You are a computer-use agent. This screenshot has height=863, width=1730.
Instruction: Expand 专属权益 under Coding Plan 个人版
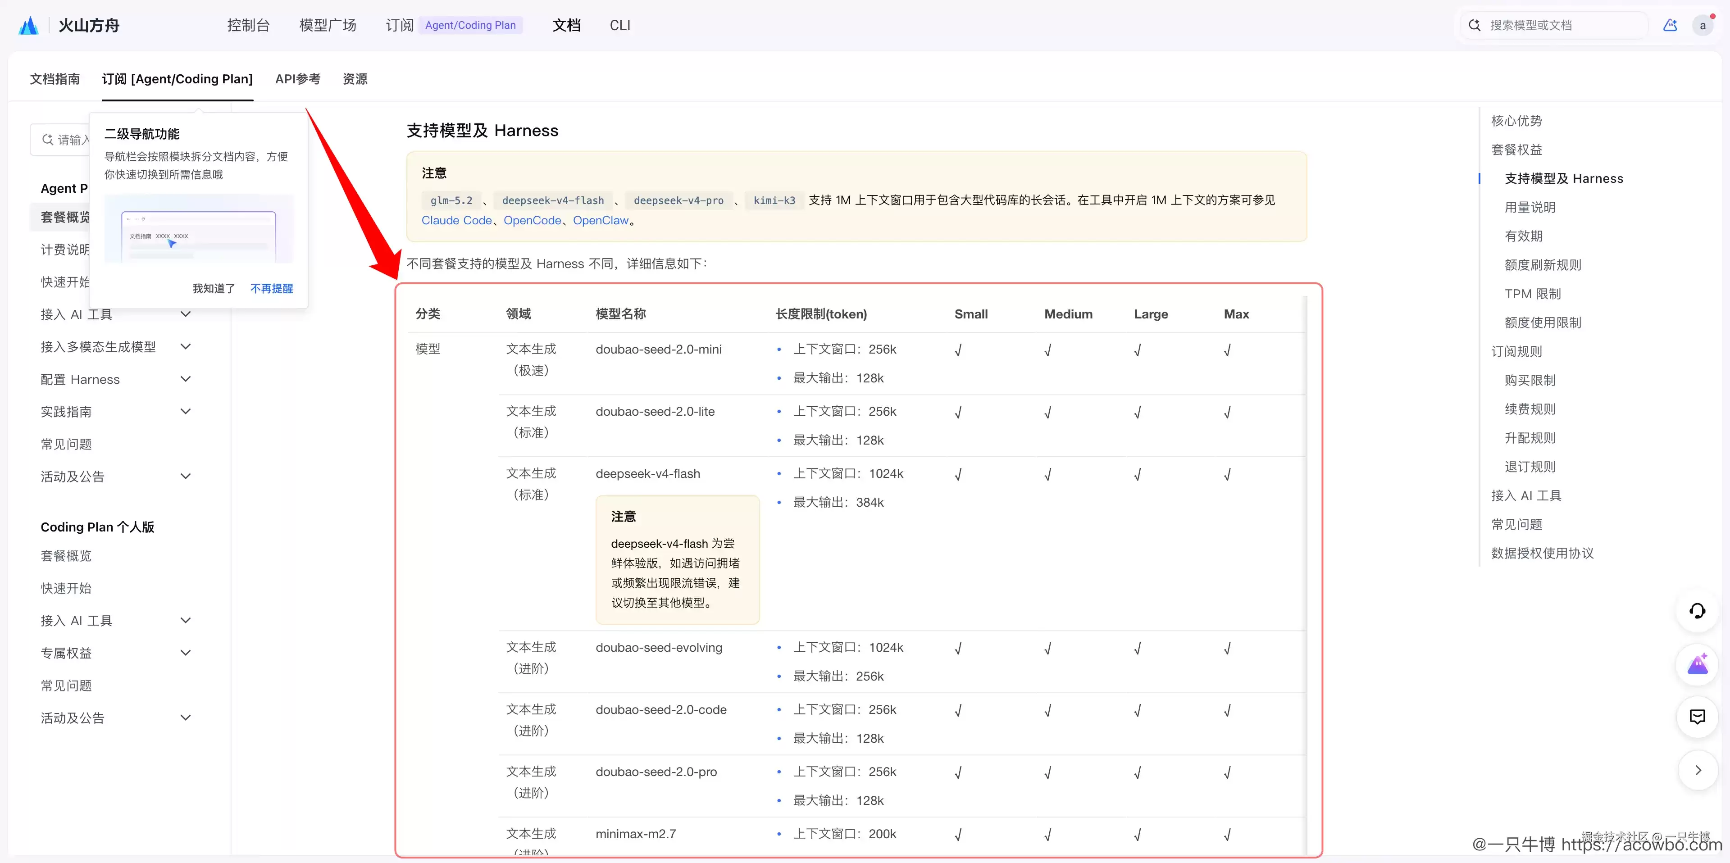115,653
